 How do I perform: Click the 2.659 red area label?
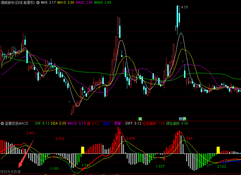click(130, 138)
